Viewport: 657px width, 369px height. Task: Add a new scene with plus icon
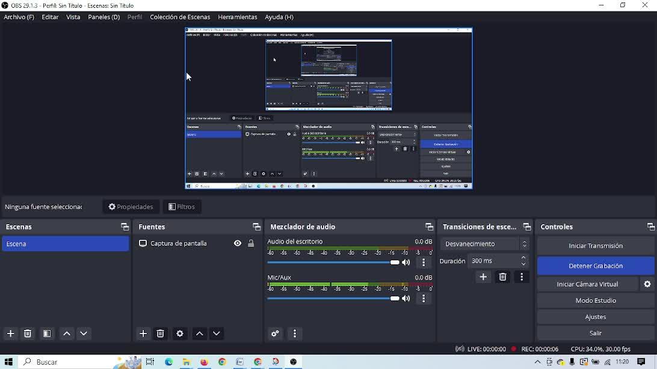point(10,334)
